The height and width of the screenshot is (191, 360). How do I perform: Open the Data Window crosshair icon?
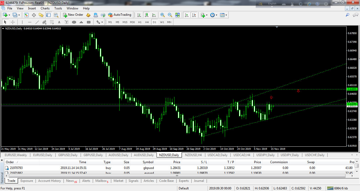[x=34, y=15]
